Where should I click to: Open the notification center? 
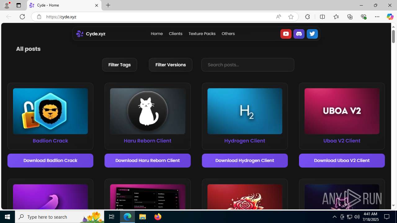click(x=387, y=217)
